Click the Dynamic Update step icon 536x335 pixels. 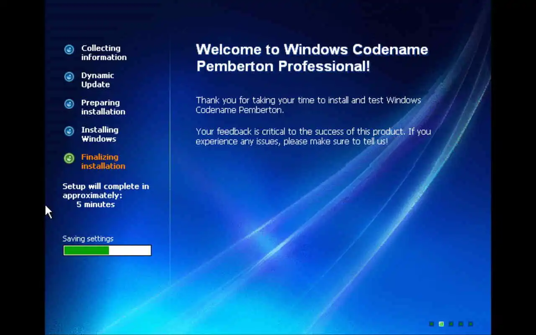tap(69, 77)
